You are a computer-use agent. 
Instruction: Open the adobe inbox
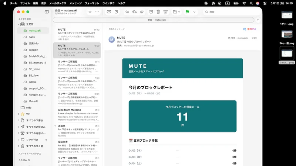coord(33,82)
